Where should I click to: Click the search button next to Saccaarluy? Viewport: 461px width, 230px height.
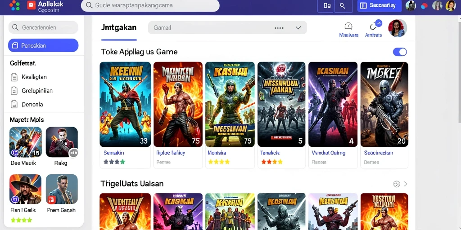(343, 5)
